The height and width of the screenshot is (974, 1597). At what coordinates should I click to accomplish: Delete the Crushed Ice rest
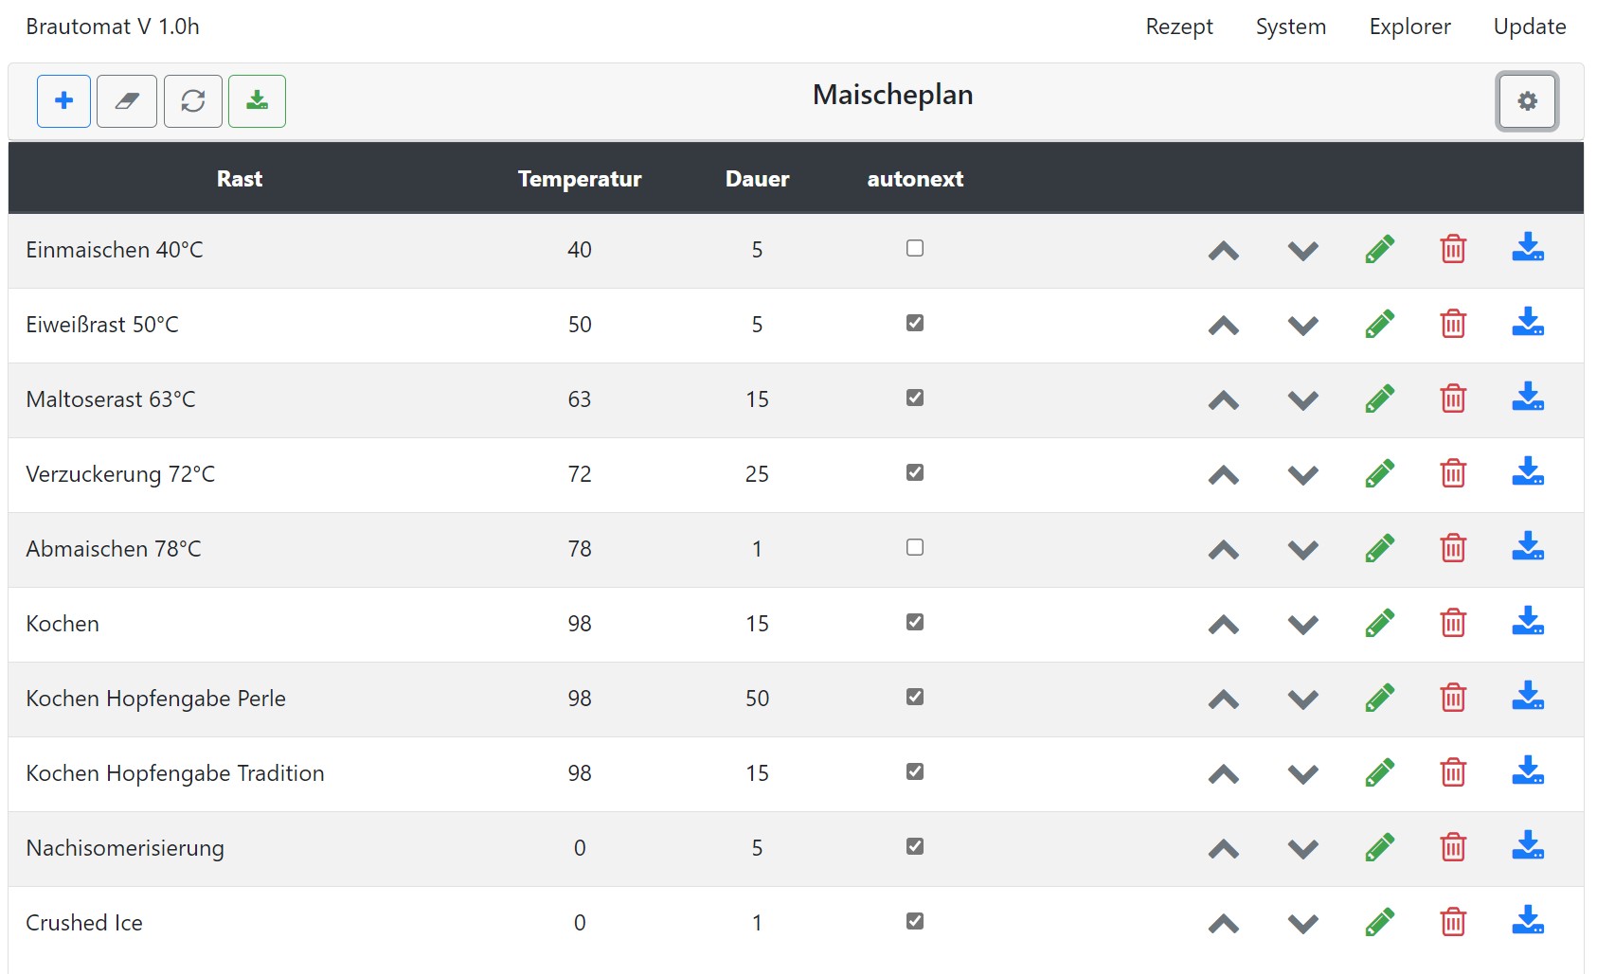click(x=1453, y=922)
